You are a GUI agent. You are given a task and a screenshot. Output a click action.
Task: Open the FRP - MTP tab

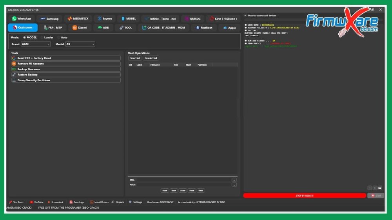click(x=53, y=28)
